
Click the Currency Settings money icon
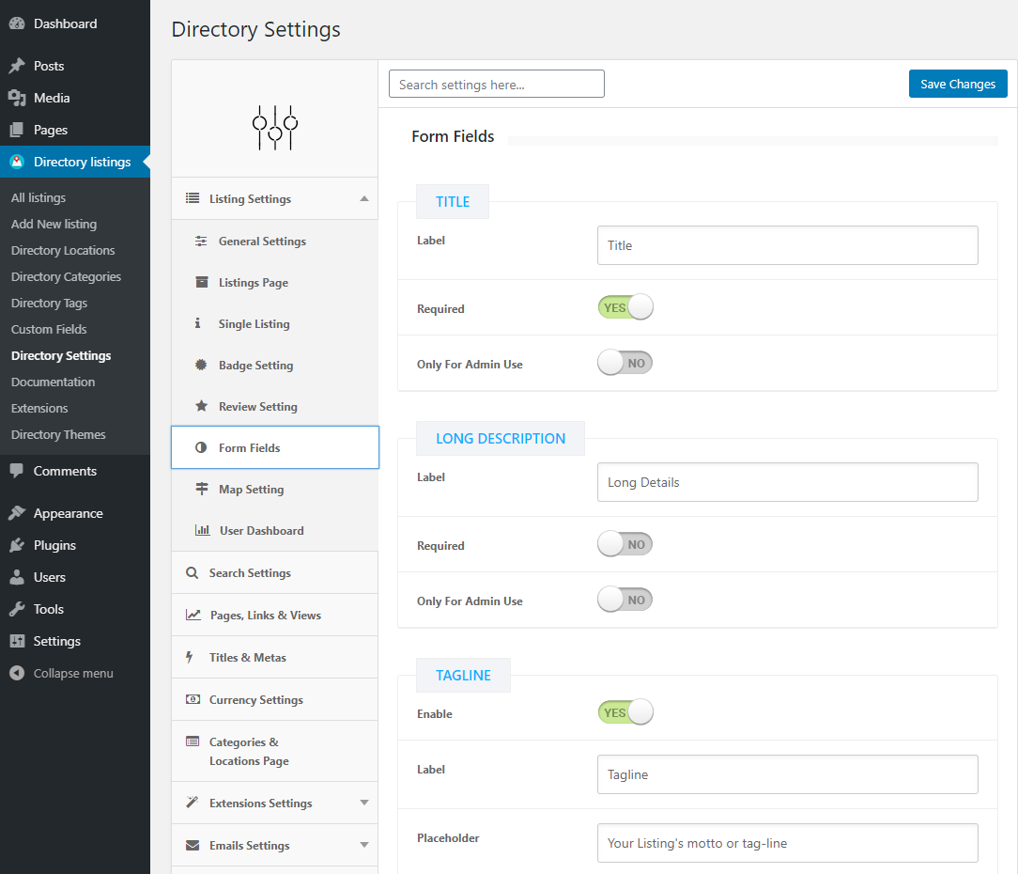tap(193, 699)
